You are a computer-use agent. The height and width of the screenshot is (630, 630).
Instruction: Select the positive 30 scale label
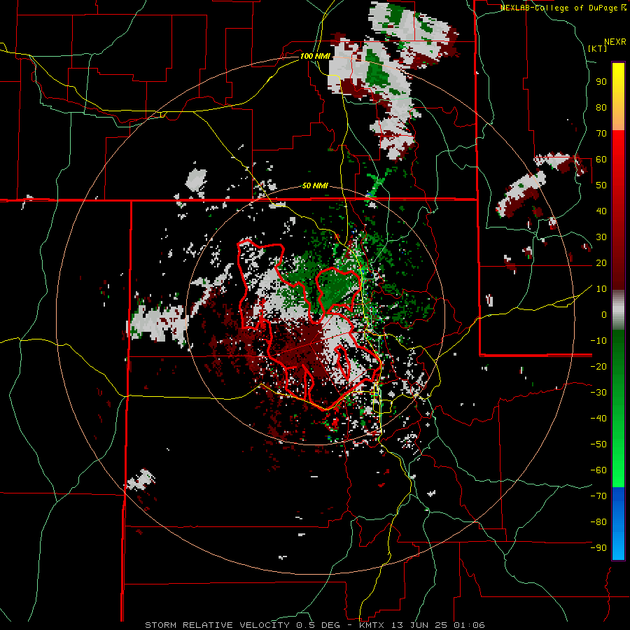[601, 237]
